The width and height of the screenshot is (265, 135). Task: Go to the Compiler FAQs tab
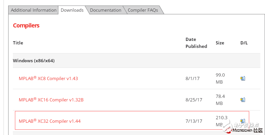pos(143,10)
